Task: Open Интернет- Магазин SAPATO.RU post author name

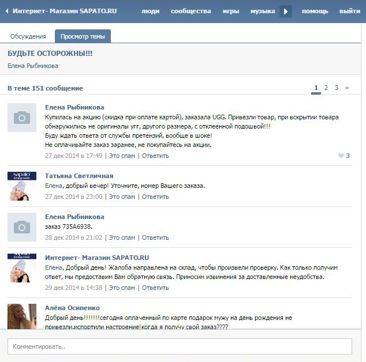Action: 97,258
